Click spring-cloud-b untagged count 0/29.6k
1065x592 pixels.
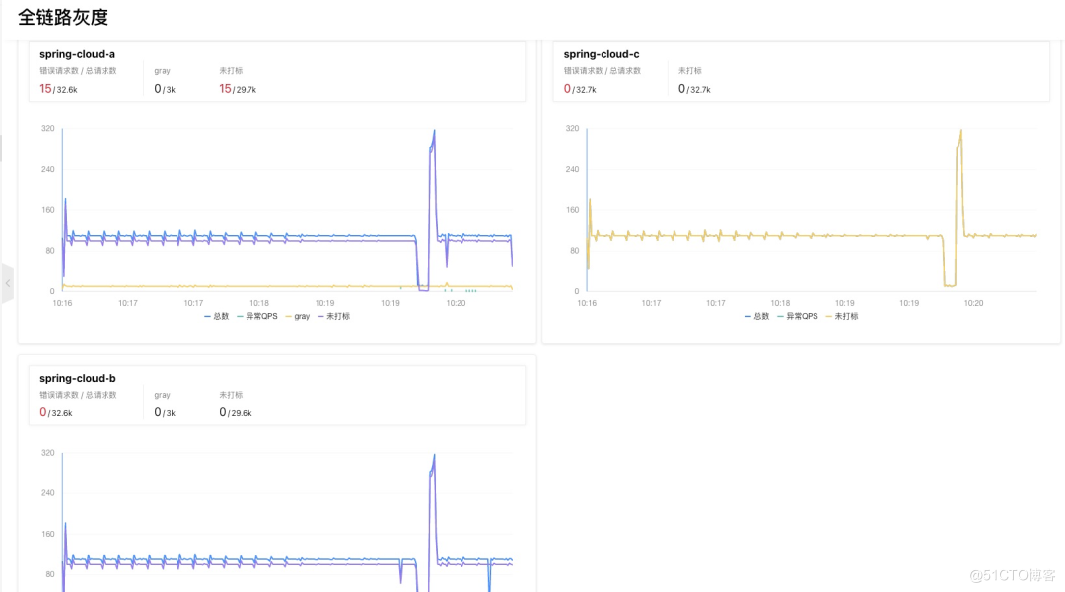coord(236,412)
